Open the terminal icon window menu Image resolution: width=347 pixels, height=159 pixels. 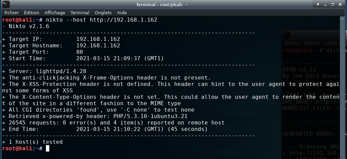pyautogui.click(x=6, y=4)
